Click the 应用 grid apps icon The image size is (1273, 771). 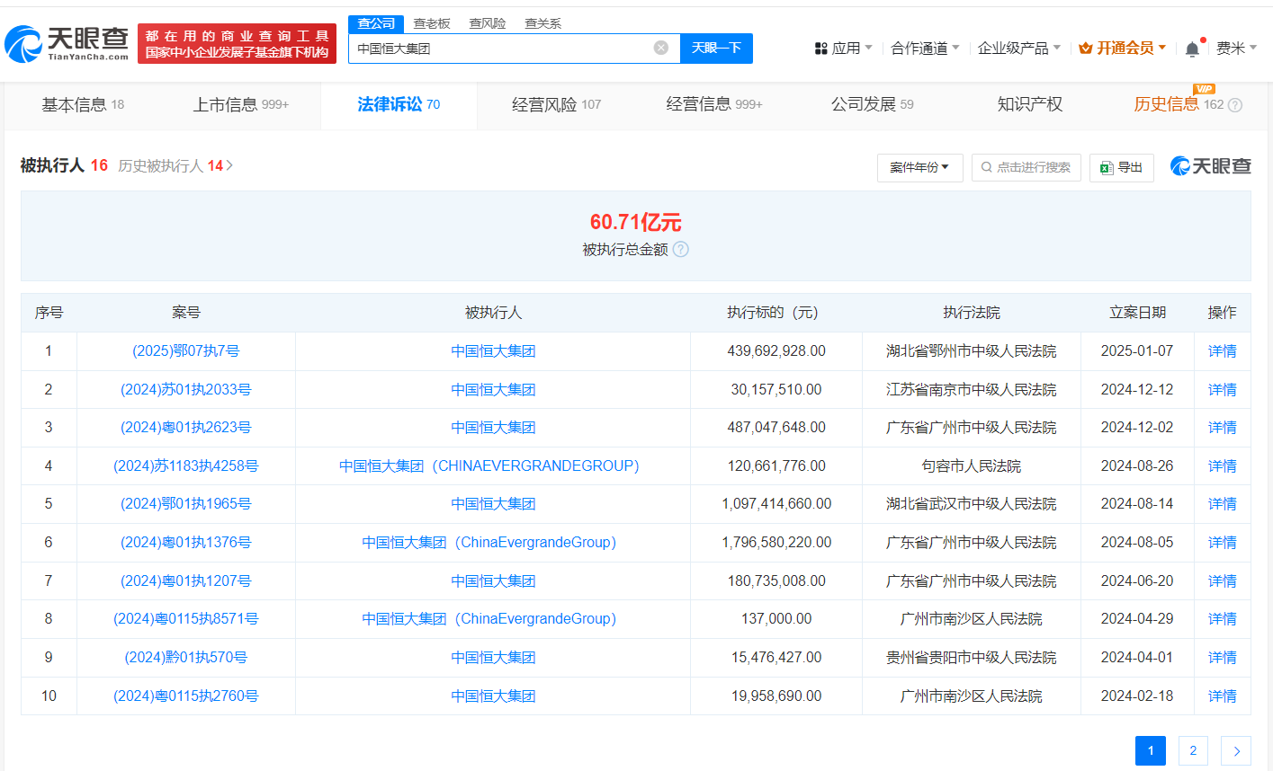click(x=820, y=49)
